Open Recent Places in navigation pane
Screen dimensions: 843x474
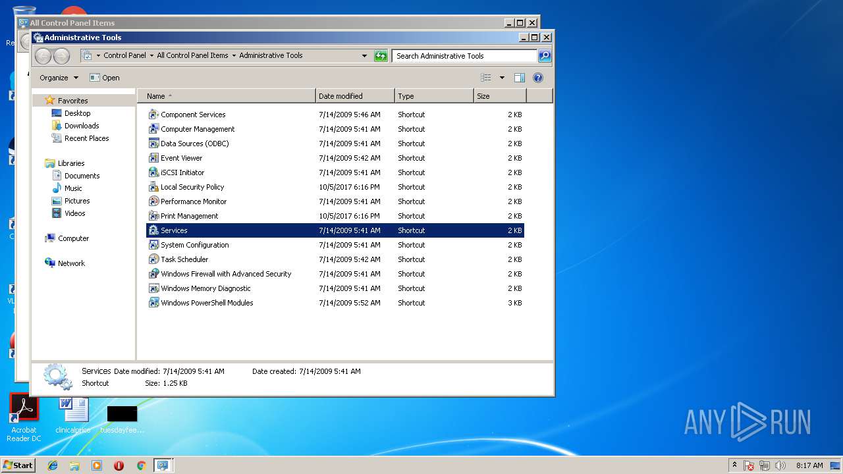pos(86,138)
